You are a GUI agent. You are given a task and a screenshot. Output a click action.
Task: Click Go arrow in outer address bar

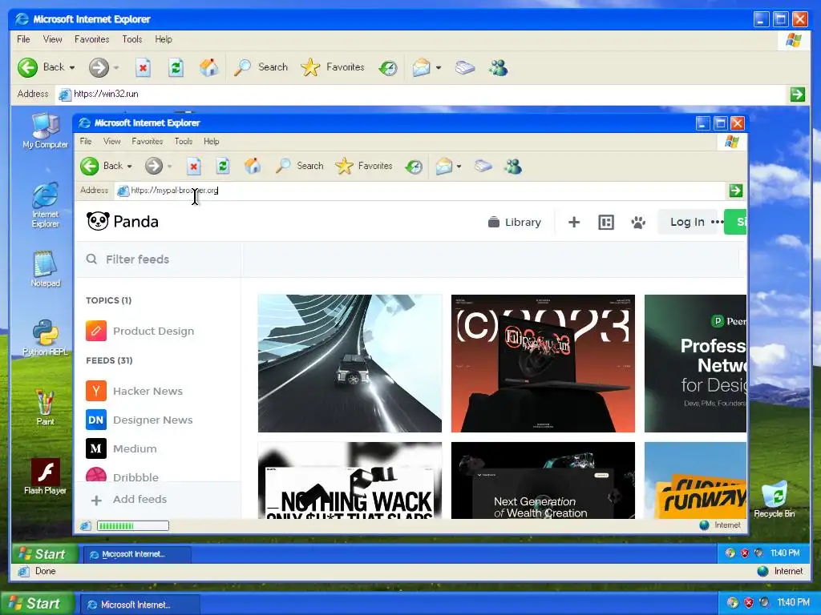[x=798, y=94]
